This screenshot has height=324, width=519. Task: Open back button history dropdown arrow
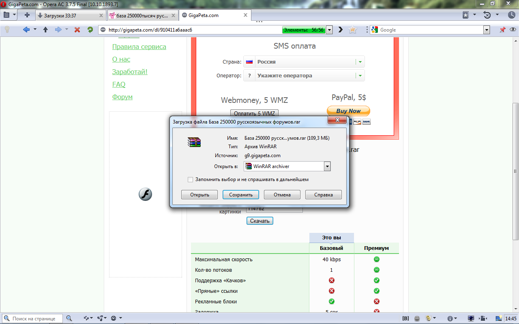(35, 30)
